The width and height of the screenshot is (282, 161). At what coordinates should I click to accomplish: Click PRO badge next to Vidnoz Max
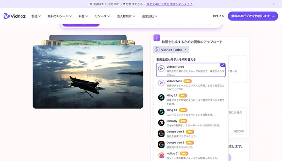(x=188, y=81)
